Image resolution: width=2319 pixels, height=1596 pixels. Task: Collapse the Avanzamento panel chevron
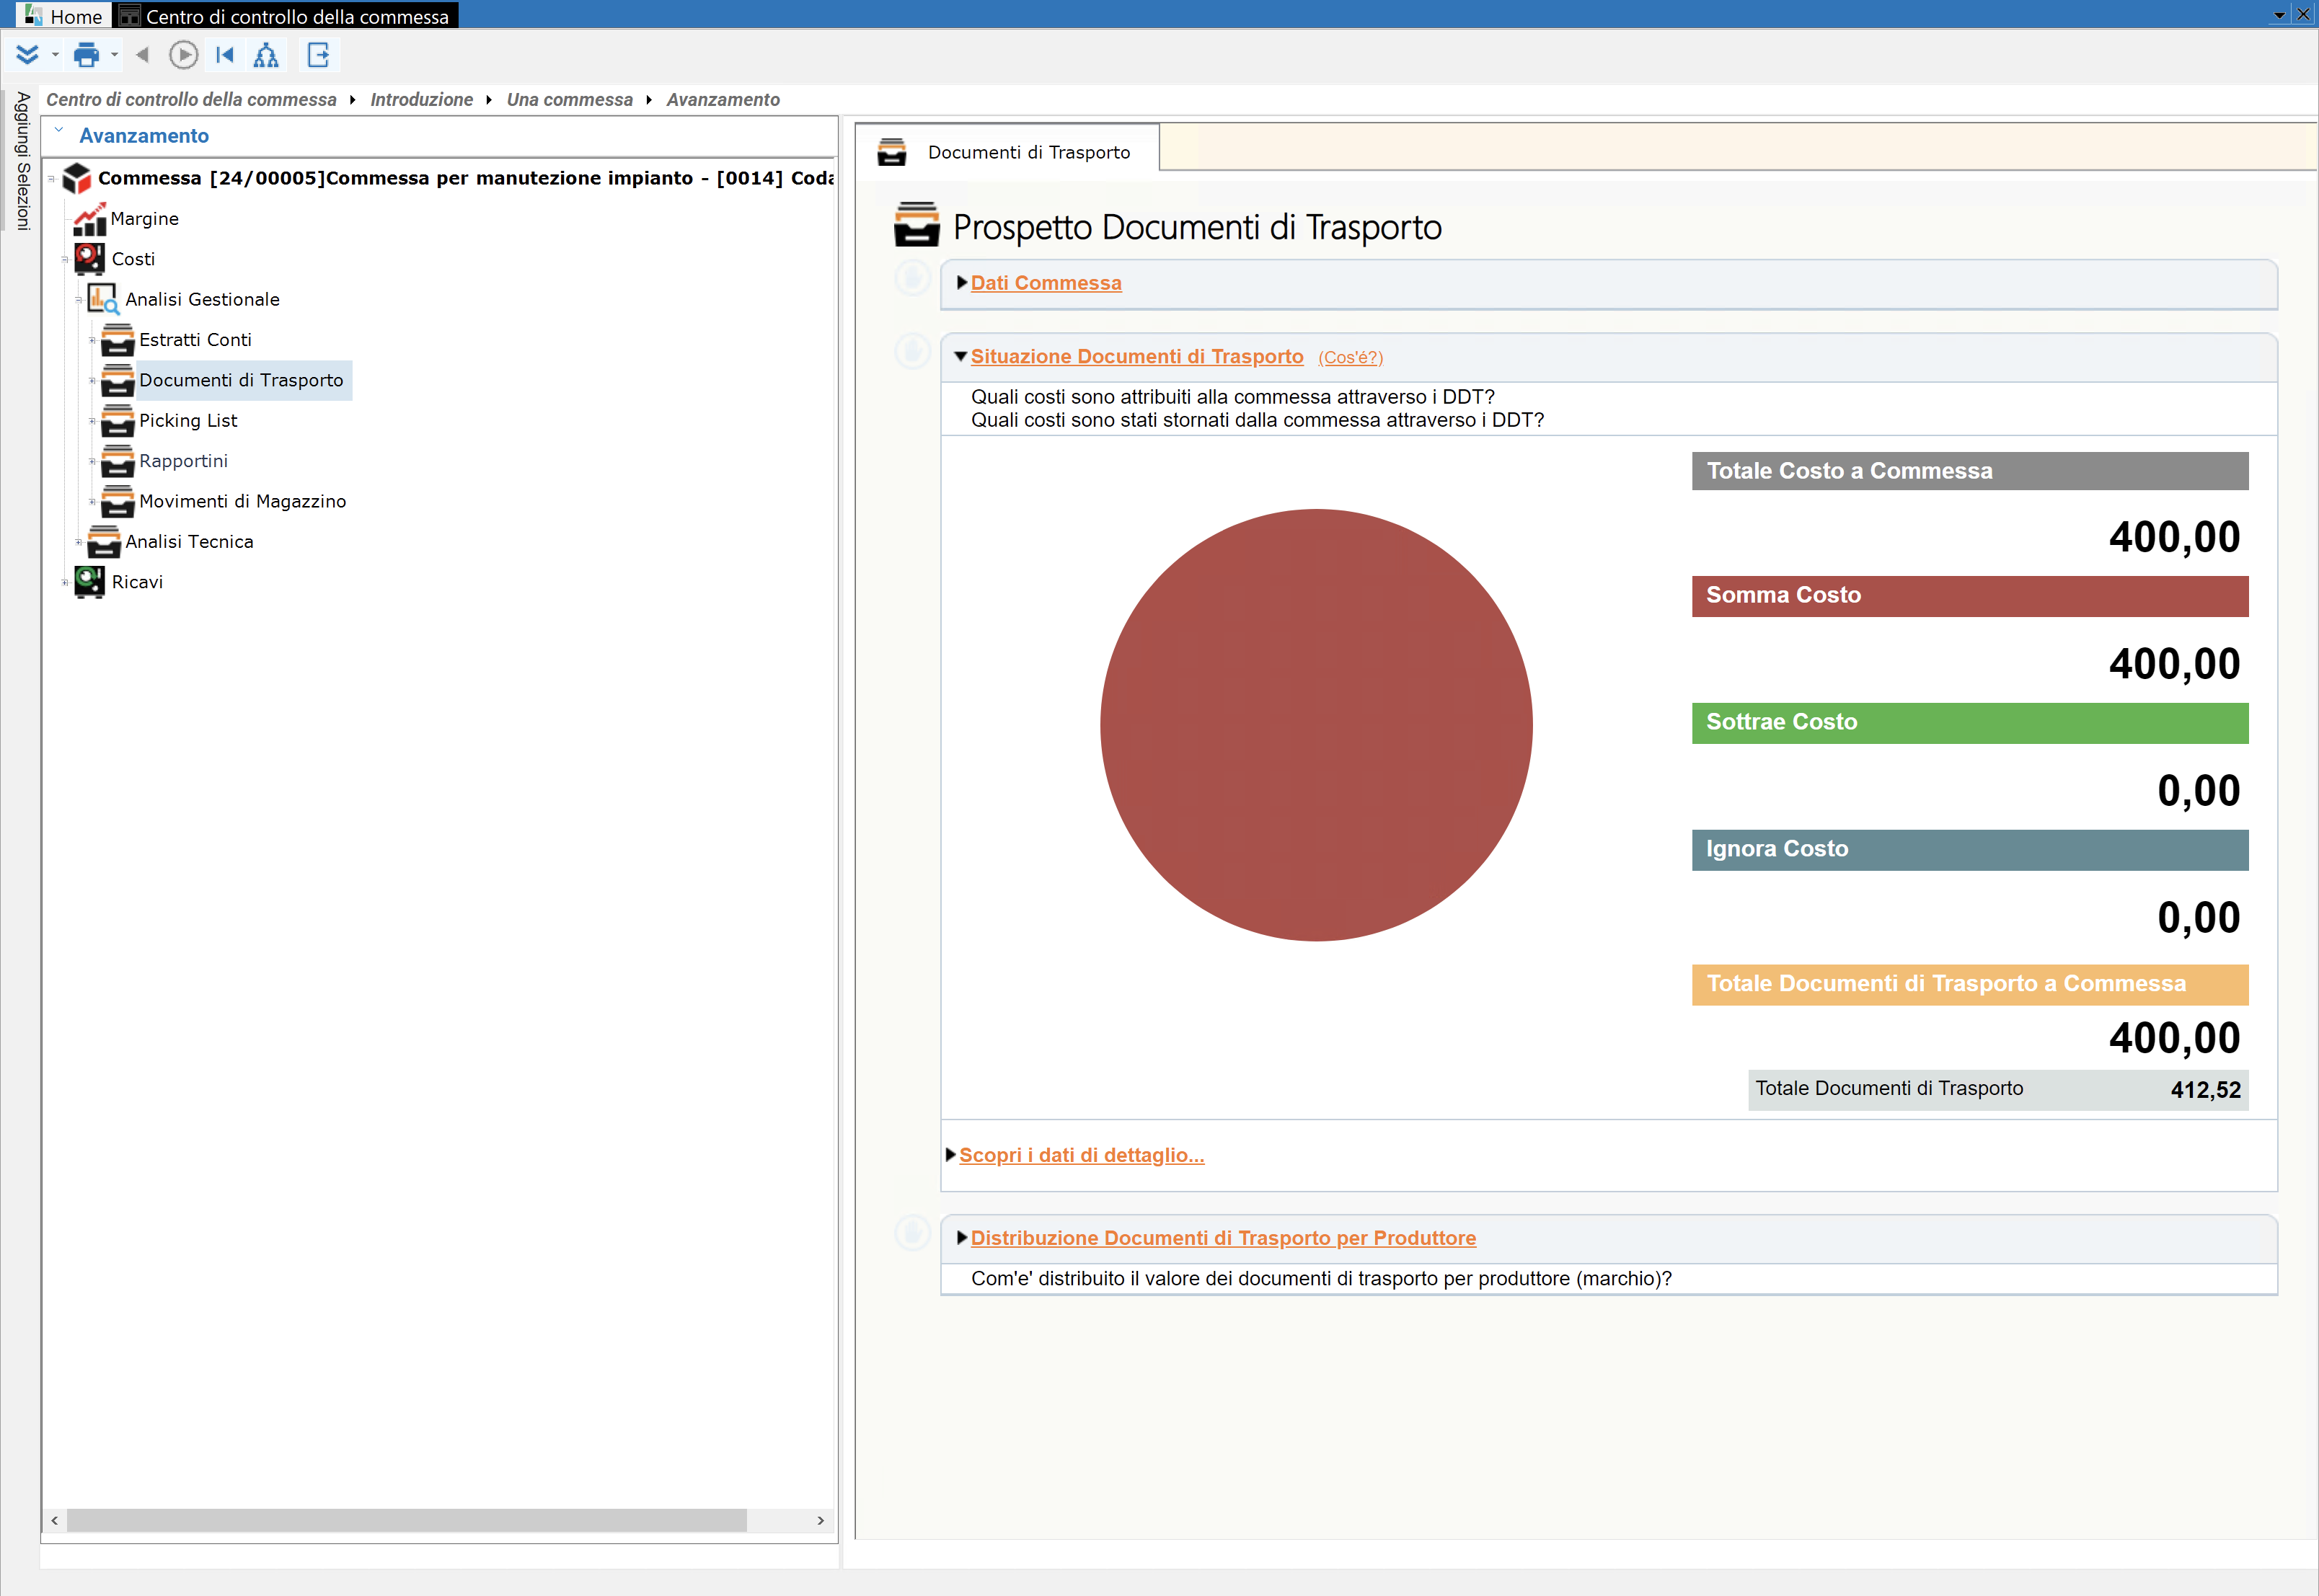pyautogui.click(x=59, y=131)
